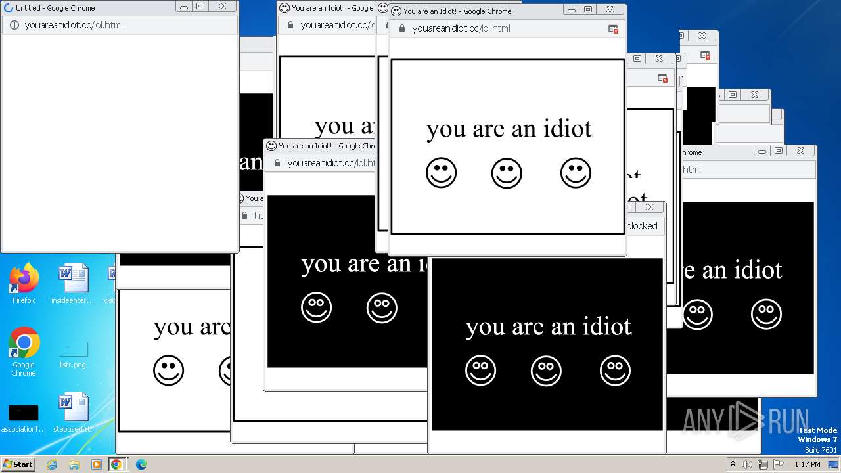Focus the Untitled window's address bar
The width and height of the screenshot is (841, 473).
pos(120,25)
